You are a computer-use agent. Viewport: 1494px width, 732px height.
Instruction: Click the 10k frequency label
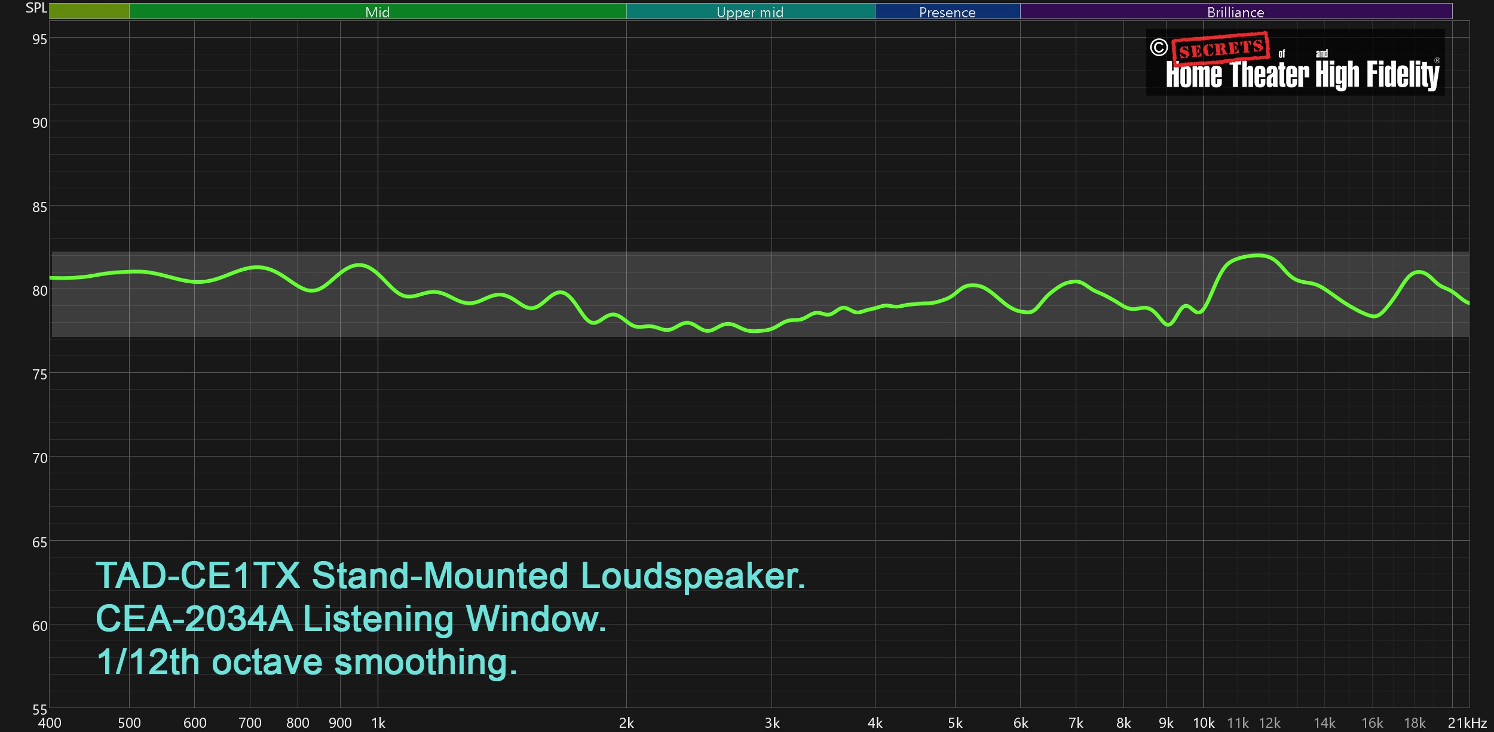(1204, 723)
